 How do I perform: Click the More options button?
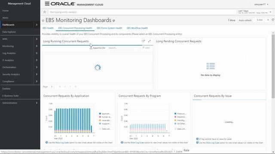click(232, 20)
